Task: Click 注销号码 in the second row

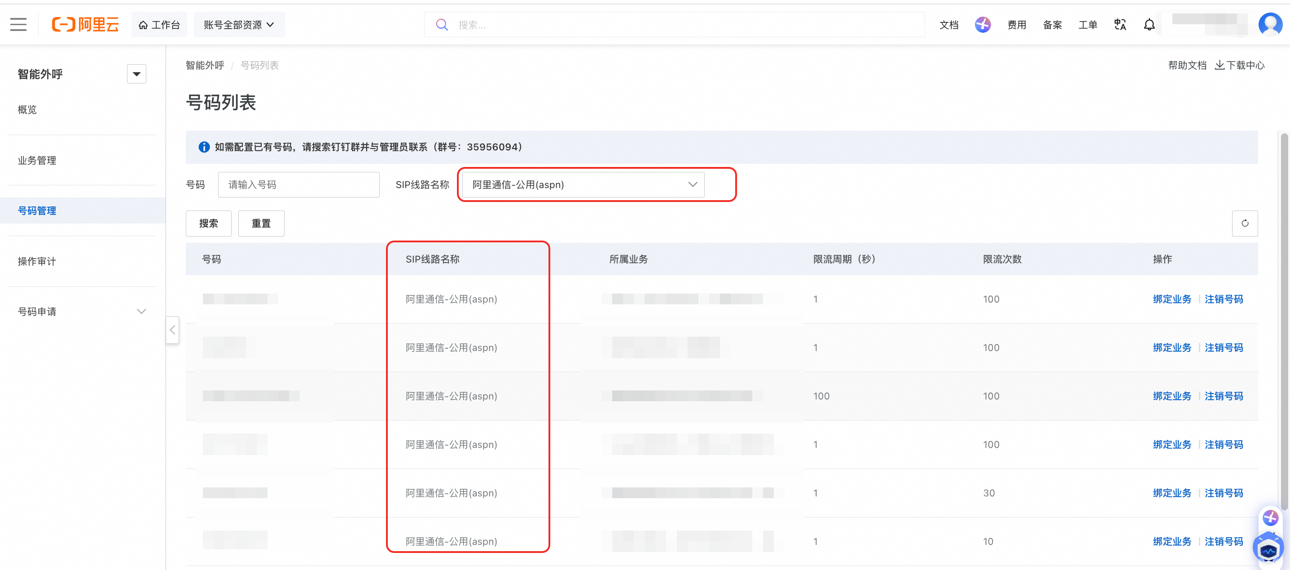Action: coord(1224,347)
